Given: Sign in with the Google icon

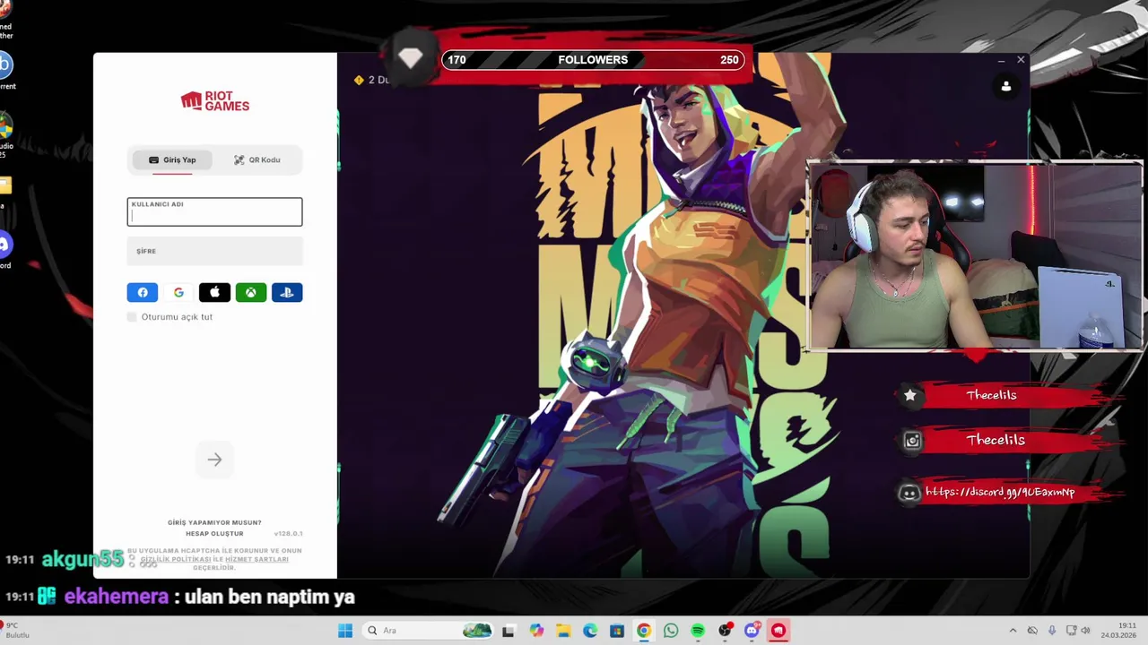Looking at the screenshot, I should 178,292.
